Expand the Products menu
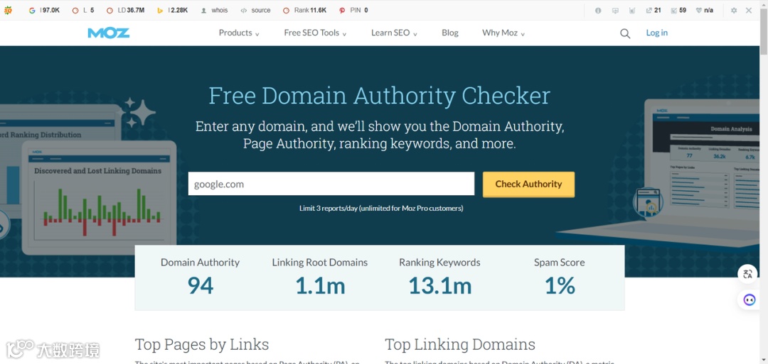 [239, 33]
